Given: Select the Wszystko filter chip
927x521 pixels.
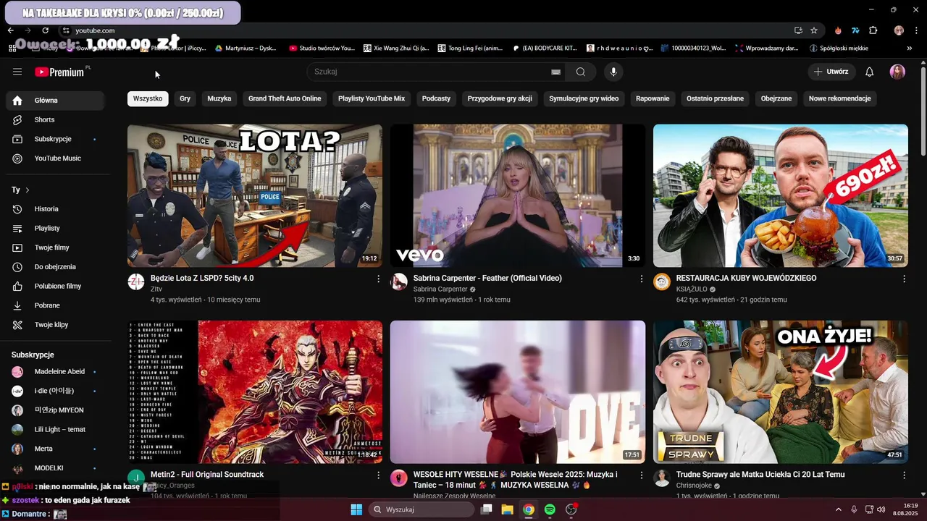Looking at the screenshot, I should (148, 98).
